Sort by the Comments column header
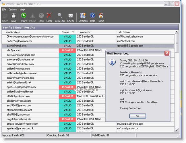This screenshot has height=143, width=186. coord(96,32)
